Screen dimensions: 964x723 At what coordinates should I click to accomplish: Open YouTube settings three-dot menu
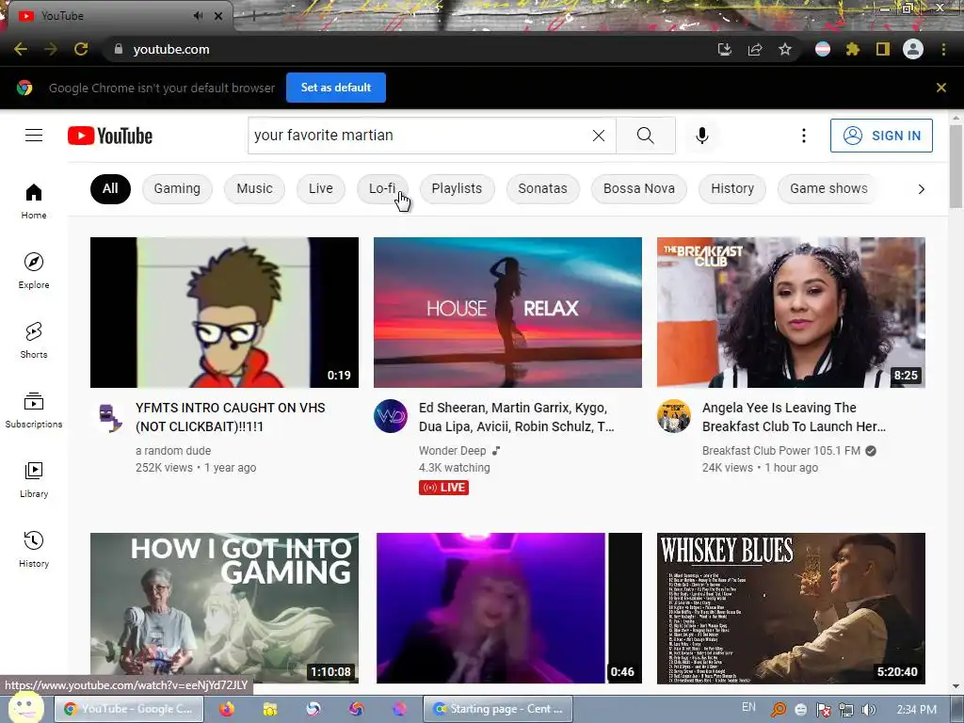pyautogui.click(x=804, y=136)
